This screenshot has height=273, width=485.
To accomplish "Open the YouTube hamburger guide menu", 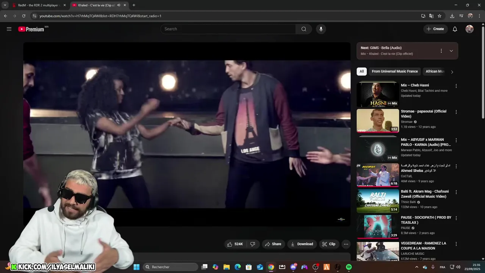I will (9, 29).
